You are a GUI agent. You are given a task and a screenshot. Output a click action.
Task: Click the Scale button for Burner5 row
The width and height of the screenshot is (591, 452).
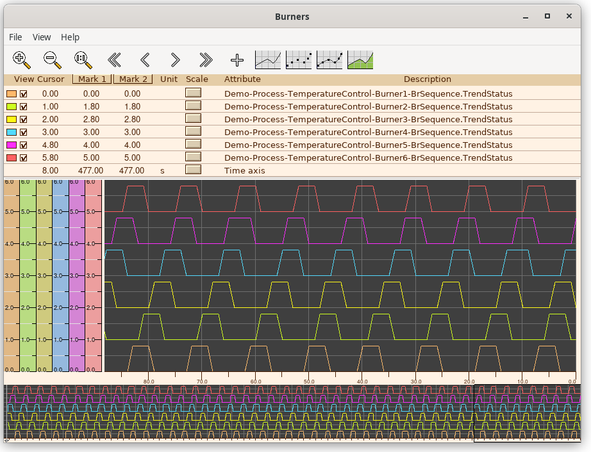click(x=194, y=144)
